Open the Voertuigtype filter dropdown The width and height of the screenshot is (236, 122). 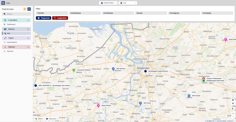point(217,13)
